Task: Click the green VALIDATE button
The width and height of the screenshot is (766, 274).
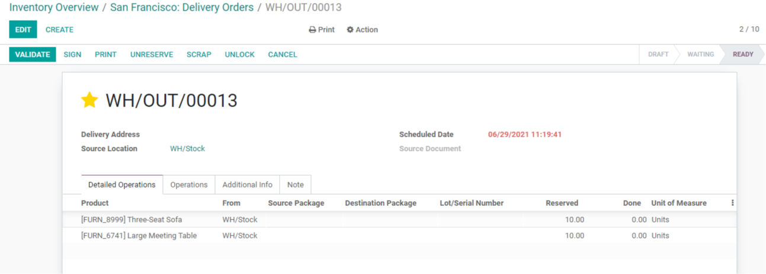Action: [x=33, y=54]
